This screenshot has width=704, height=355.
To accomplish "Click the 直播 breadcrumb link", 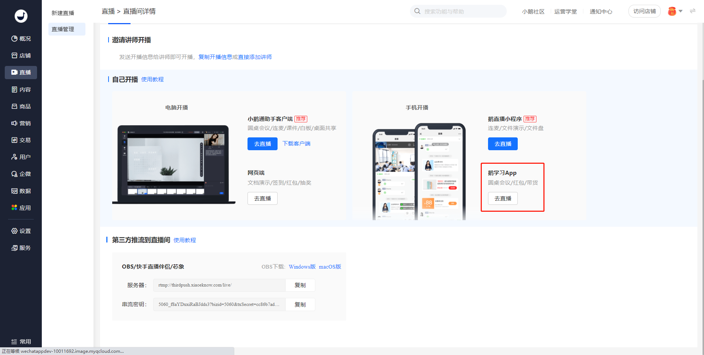I will coord(108,11).
